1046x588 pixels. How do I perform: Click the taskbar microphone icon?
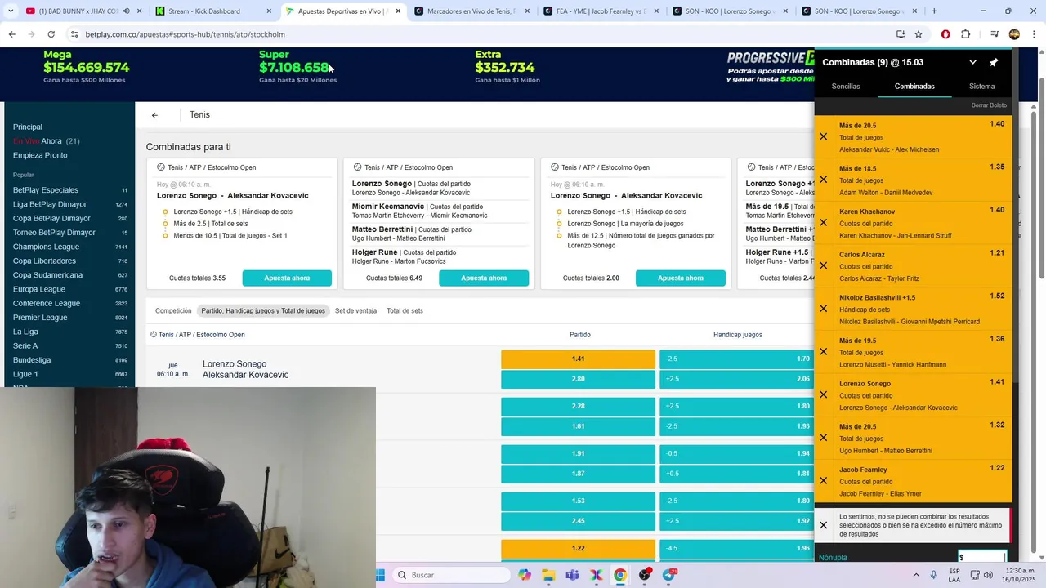pyautogui.click(x=934, y=575)
